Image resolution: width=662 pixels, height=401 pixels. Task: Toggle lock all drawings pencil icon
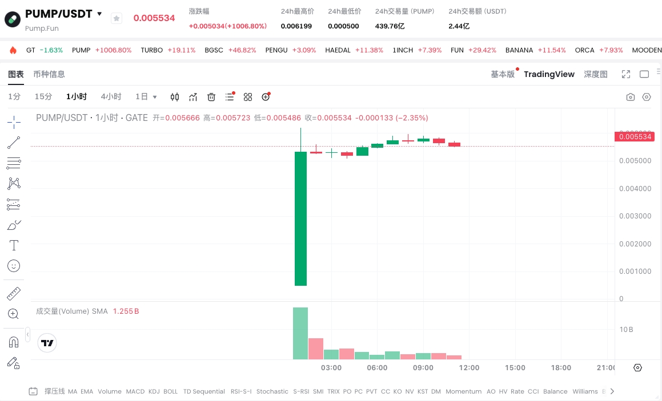[14, 363]
